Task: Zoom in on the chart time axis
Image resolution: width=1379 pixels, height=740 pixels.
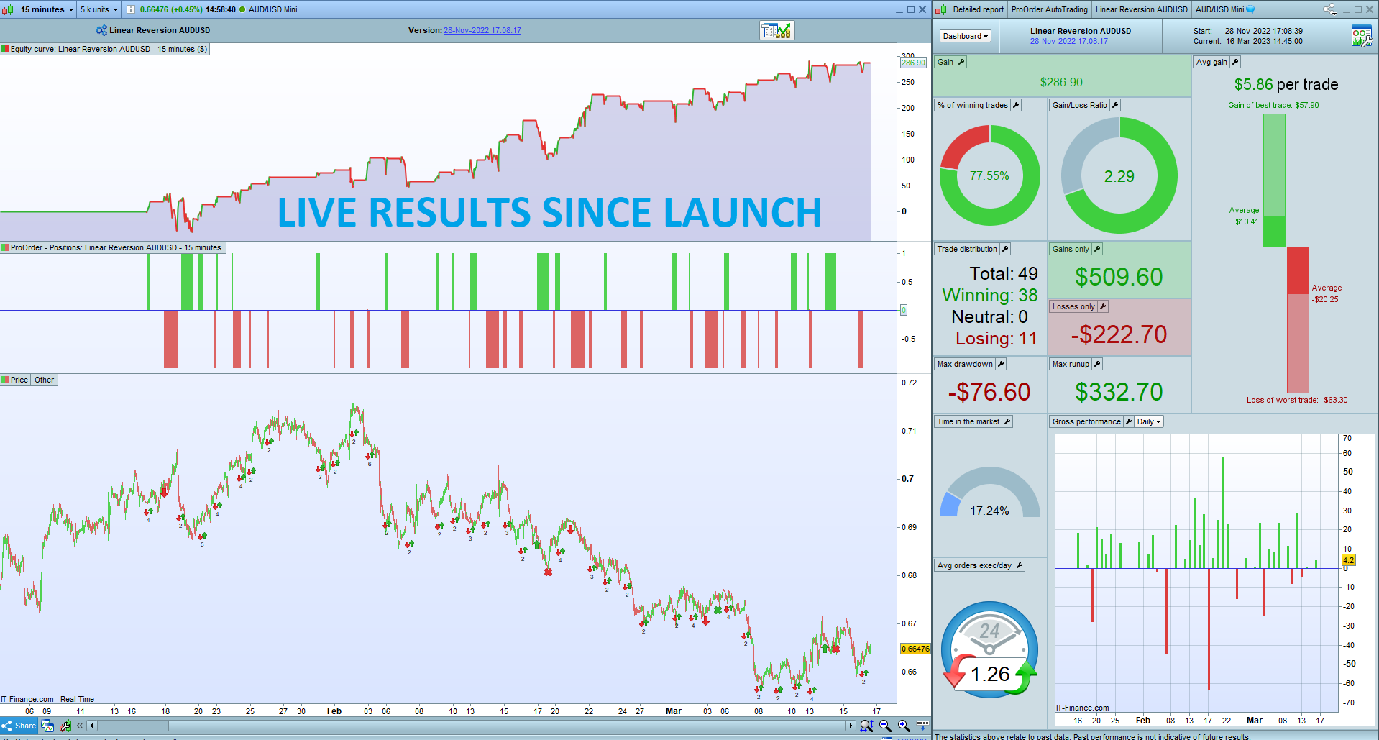Action: [x=904, y=726]
